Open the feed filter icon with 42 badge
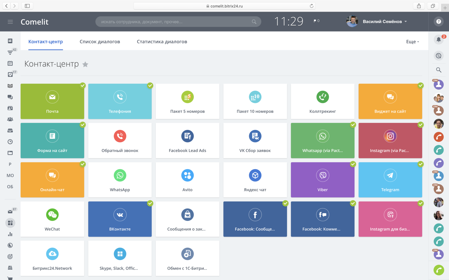 10,52
